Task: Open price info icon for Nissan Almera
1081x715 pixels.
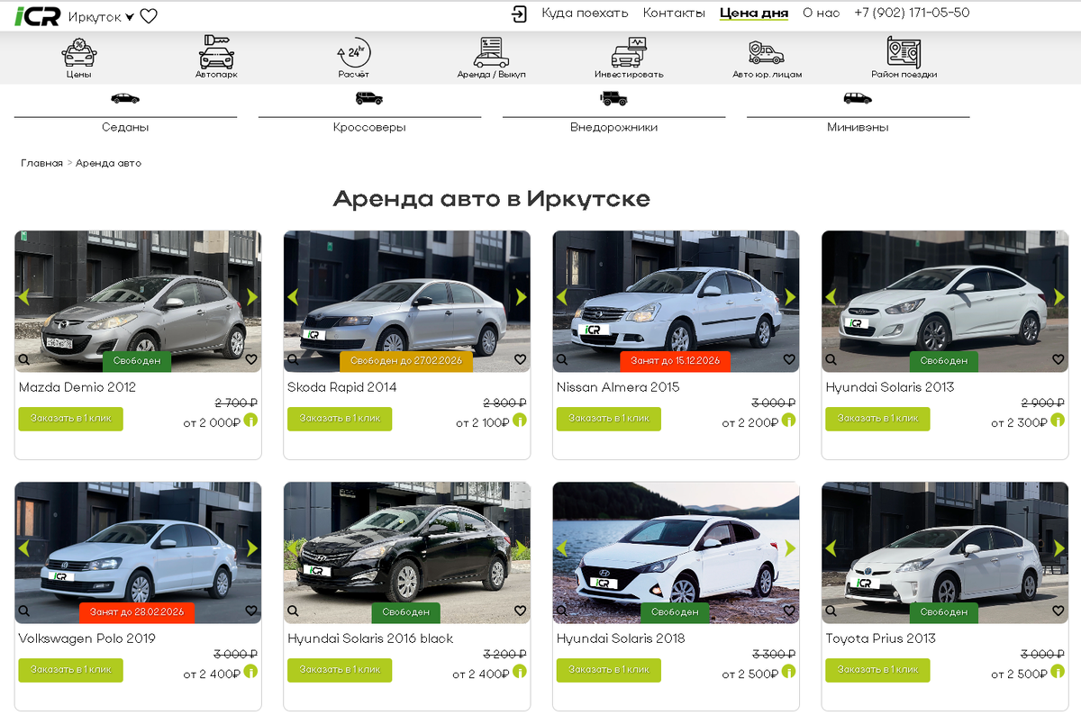Action: click(x=788, y=420)
